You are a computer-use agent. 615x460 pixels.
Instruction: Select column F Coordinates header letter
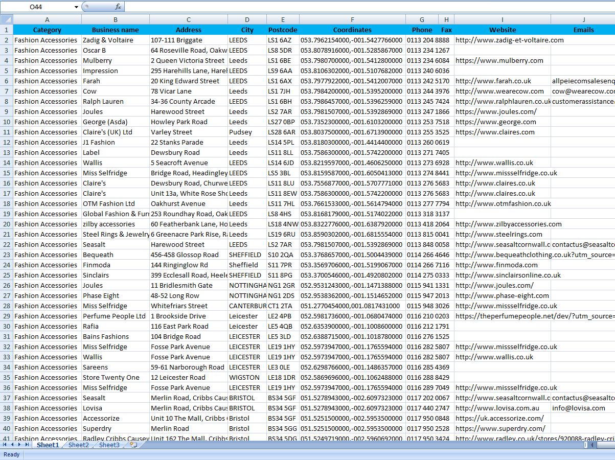[x=352, y=19]
